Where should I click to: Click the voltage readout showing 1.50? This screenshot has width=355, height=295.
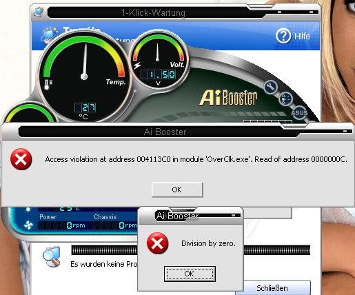tap(159, 74)
